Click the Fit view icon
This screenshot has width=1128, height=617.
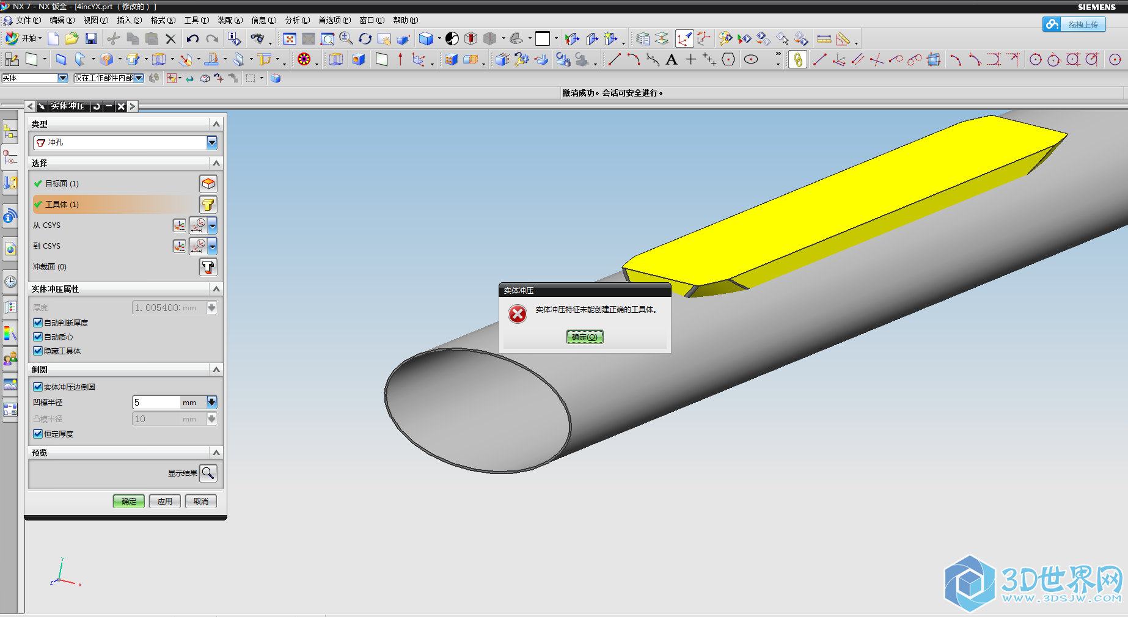coord(290,38)
